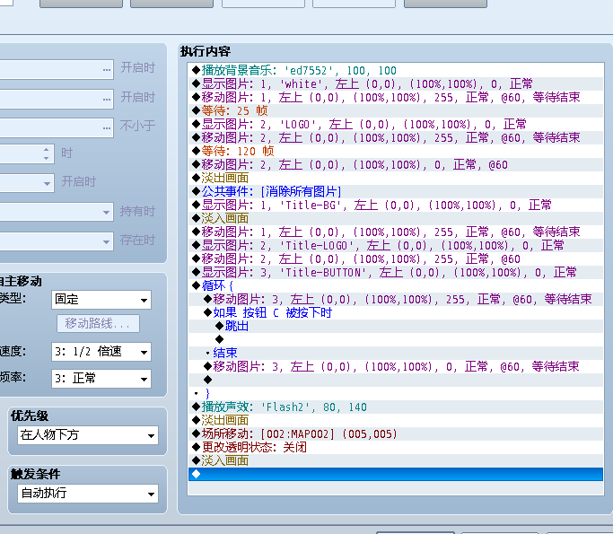Click ellipsis button of the 不小于 field
The height and width of the screenshot is (534, 613).
click(106, 127)
